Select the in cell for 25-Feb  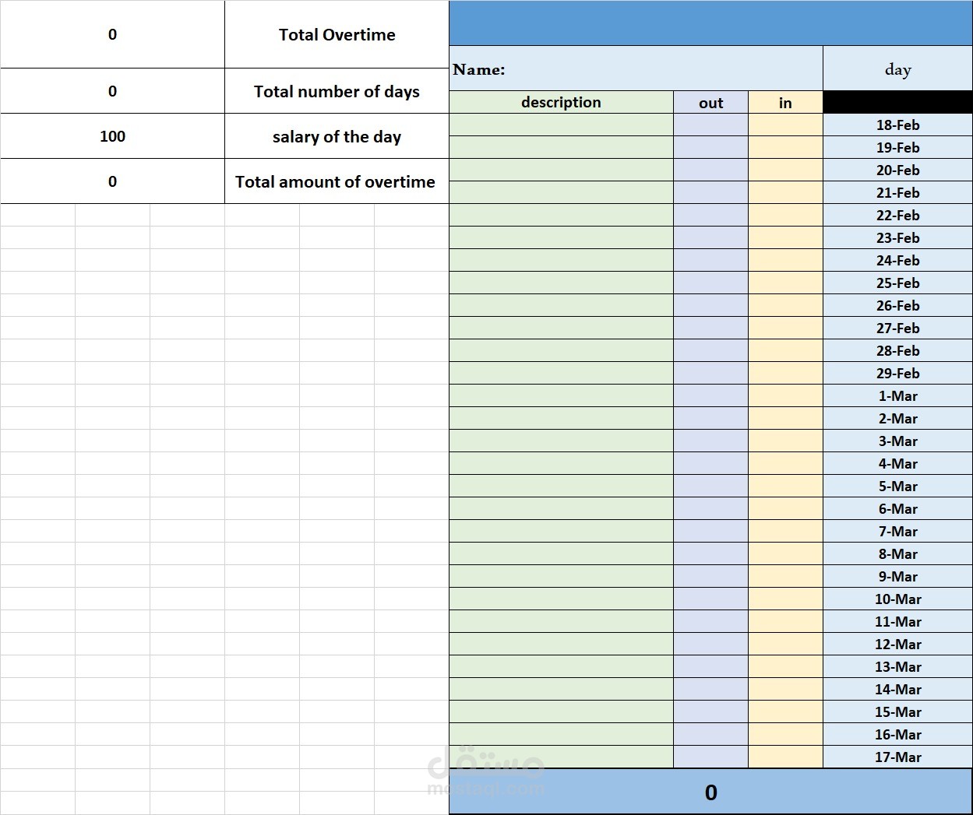click(785, 283)
